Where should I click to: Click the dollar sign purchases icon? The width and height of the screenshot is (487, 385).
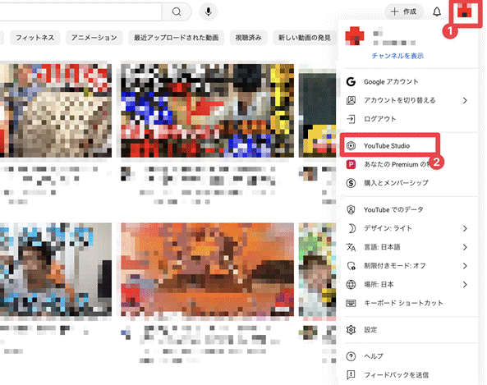(351, 183)
